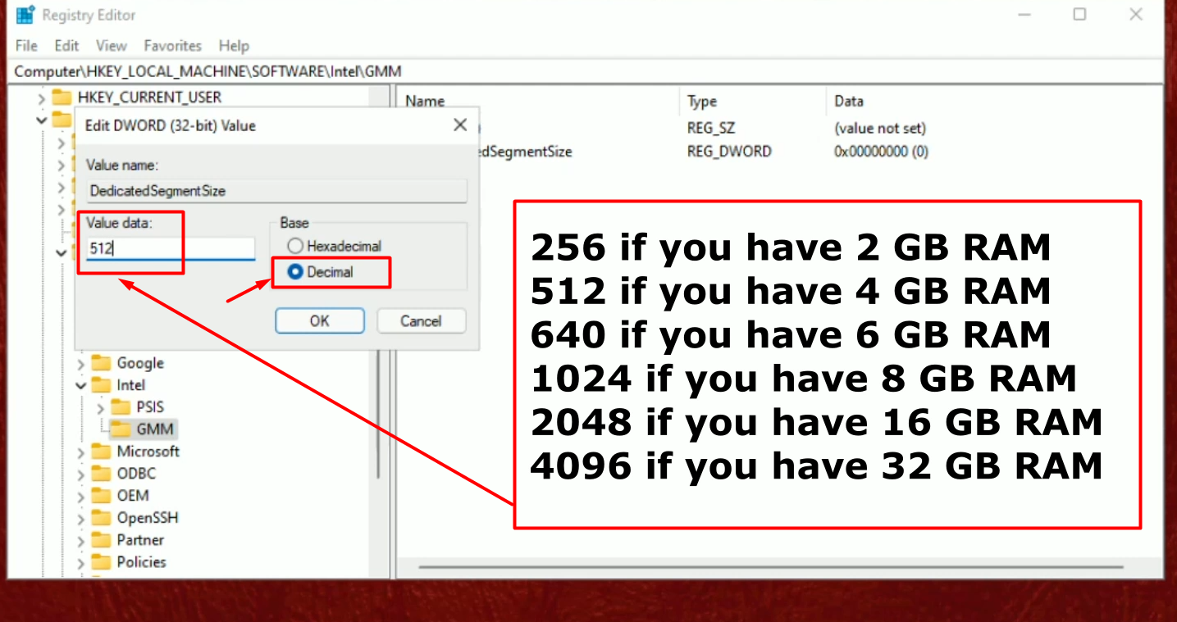This screenshot has height=622, width=1177.
Task: Maximize the Registry Editor window
Action: pyautogui.click(x=1079, y=15)
